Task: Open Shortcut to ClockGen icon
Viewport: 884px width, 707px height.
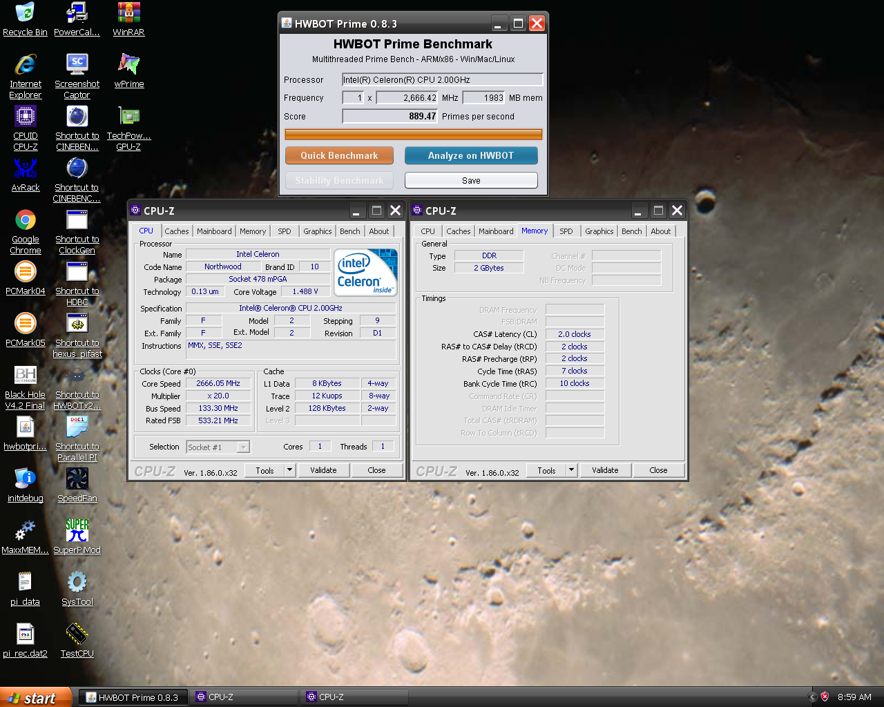Action: [77, 231]
